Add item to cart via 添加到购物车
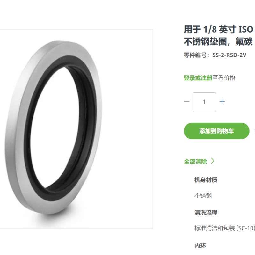255x255 pixels. click(x=216, y=131)
